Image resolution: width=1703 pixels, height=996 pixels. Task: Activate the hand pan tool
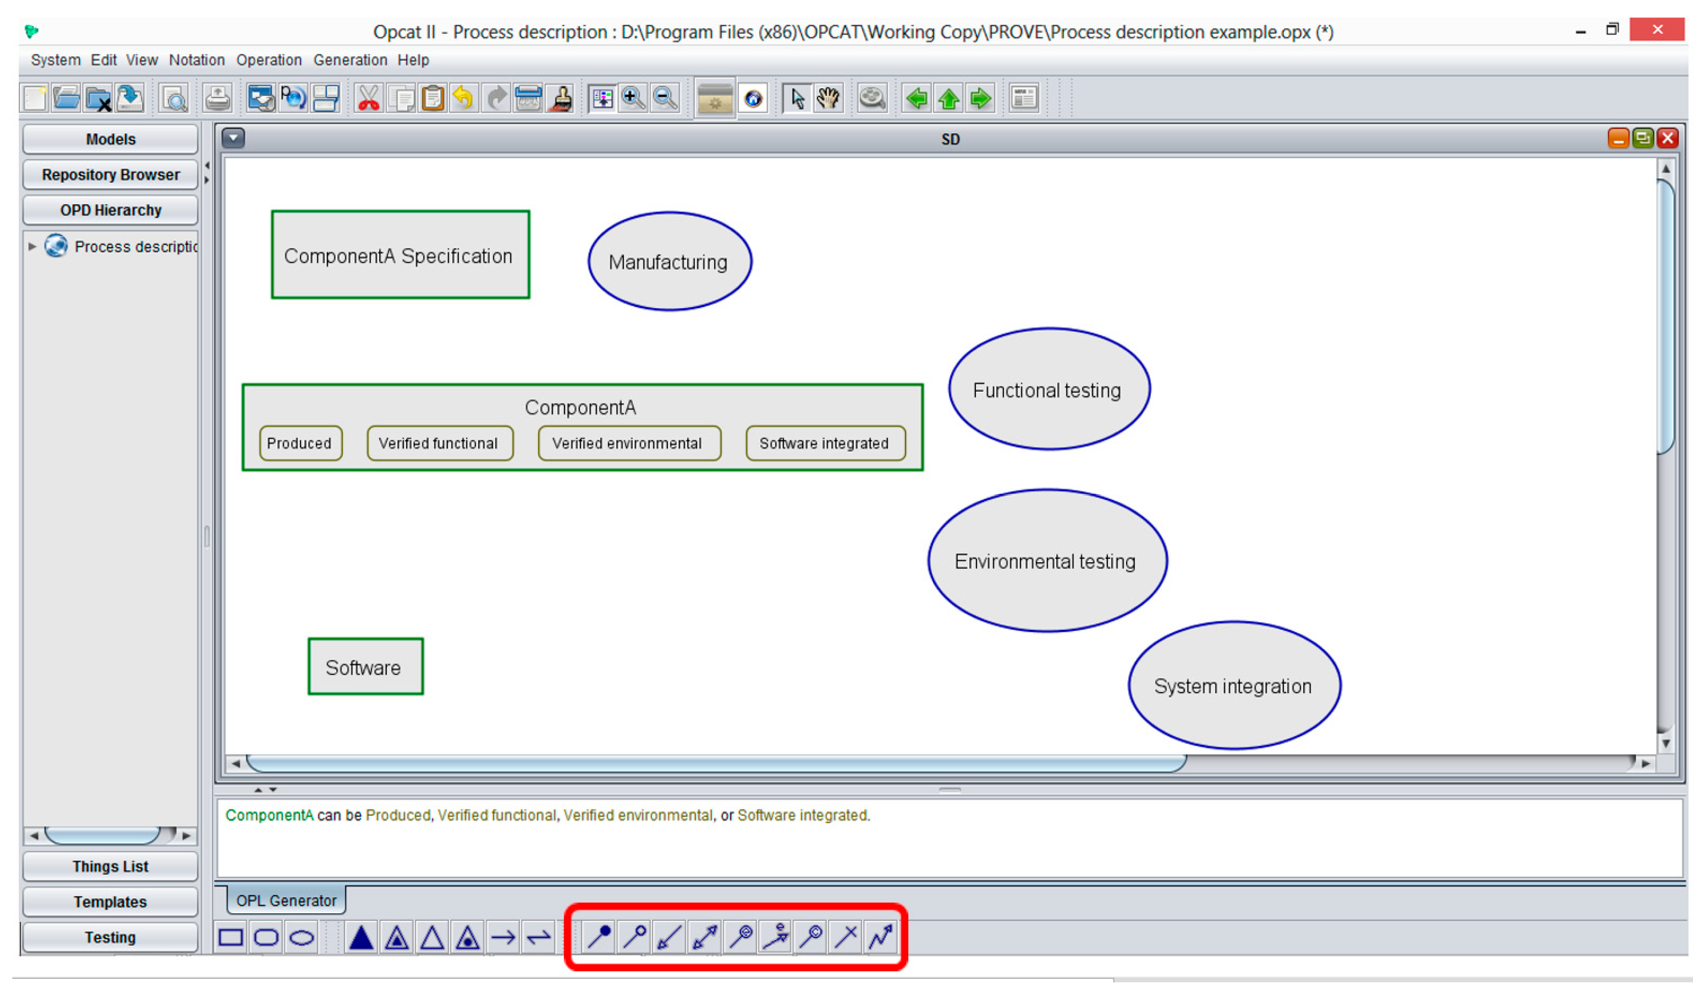point(829,99)
